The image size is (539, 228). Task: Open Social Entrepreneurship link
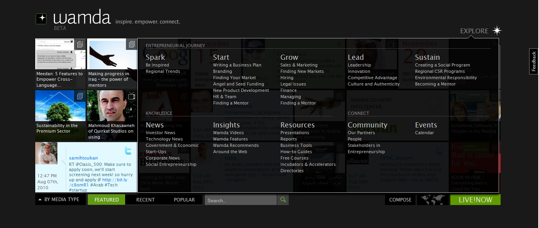point(171,164)
